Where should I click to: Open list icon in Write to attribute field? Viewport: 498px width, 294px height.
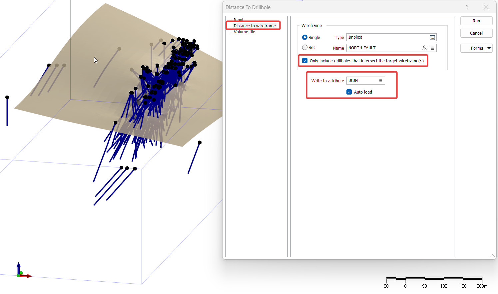[381, 81]
